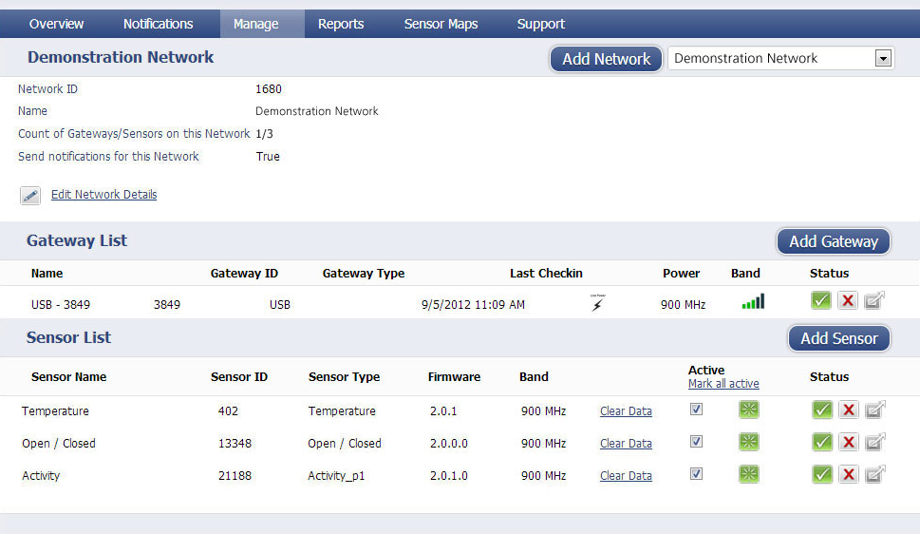This screenshot has height=534, width=920.
Task: Click Clear Data for sensor 13348
Action: pyautogui.click(x=626, y=444)
